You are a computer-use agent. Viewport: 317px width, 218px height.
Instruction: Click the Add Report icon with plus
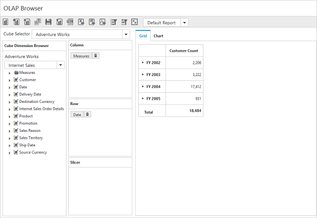tap(16, 22)
